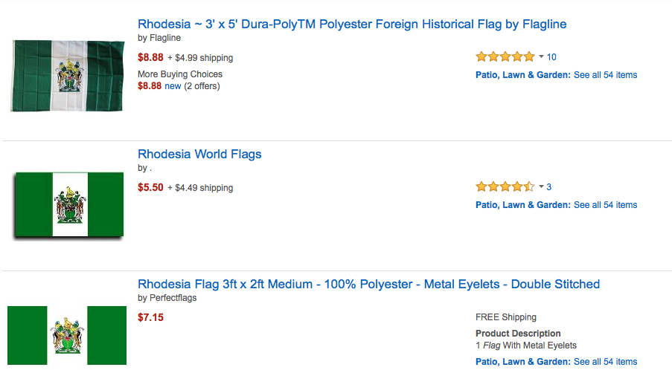The image size is (672, 370).
Task: Click the $5.50 price of Rhodesia World Flags
Action: coord(150,187)
